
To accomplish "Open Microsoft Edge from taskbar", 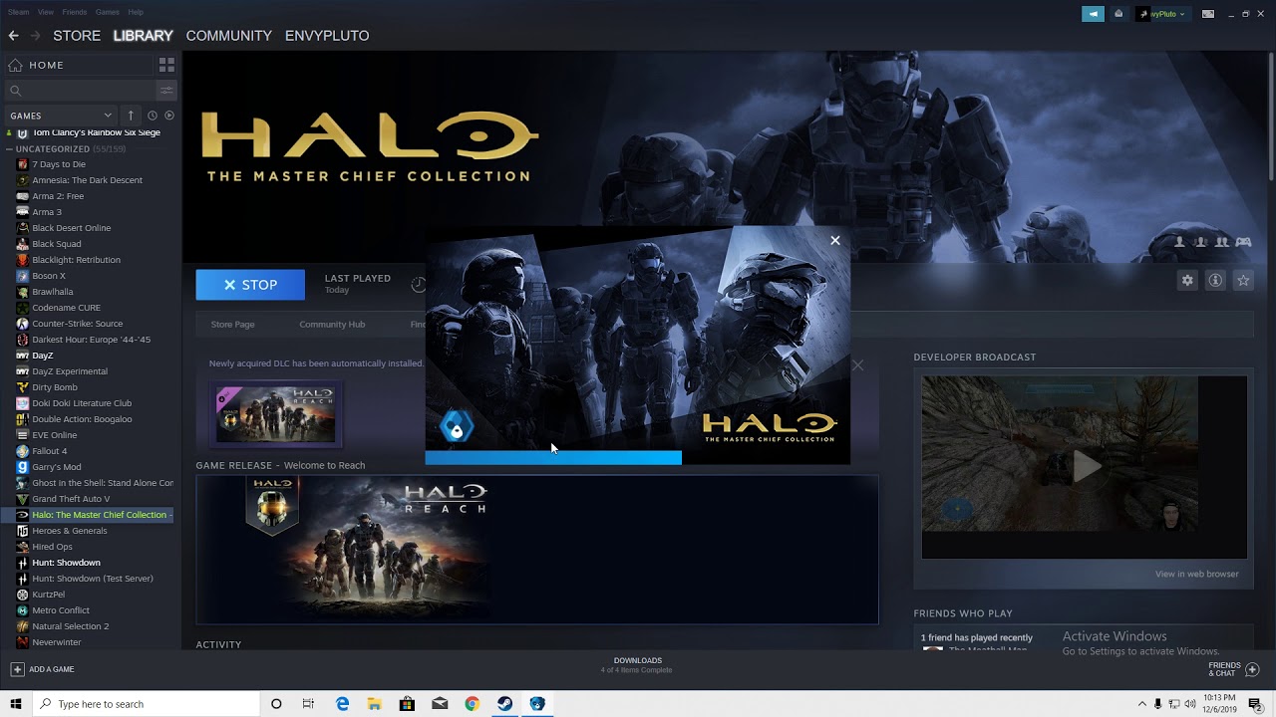I will tap(342, 704).
